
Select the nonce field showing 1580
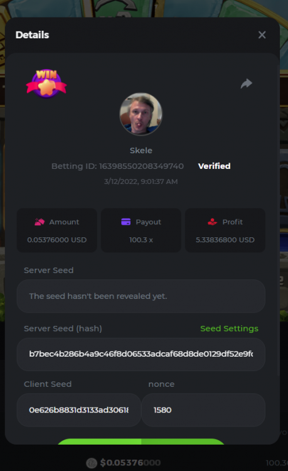click(203, 409)
